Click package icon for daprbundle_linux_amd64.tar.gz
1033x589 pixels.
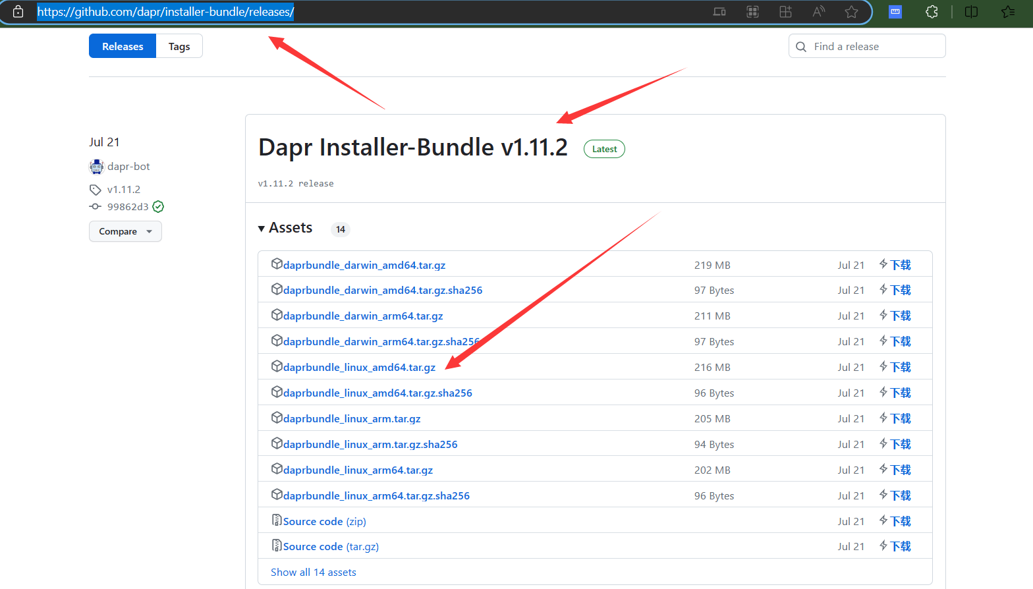tap(277, 366)
